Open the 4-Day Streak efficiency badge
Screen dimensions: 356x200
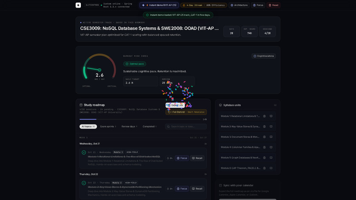(204, 5)
